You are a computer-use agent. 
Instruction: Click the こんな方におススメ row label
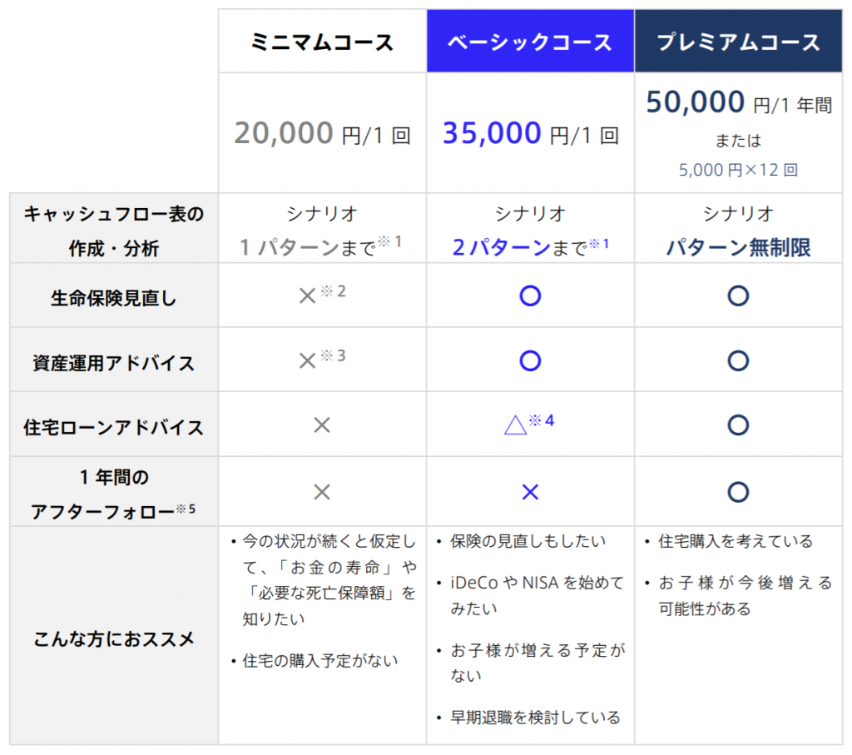(113, 638)
